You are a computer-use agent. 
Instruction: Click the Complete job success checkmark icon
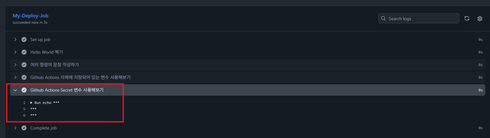(x=24, y=128)
